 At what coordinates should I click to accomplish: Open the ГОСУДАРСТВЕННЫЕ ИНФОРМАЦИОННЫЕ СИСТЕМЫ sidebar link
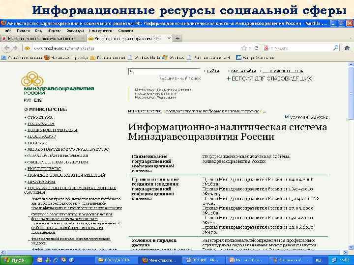[x=70, y=190]
